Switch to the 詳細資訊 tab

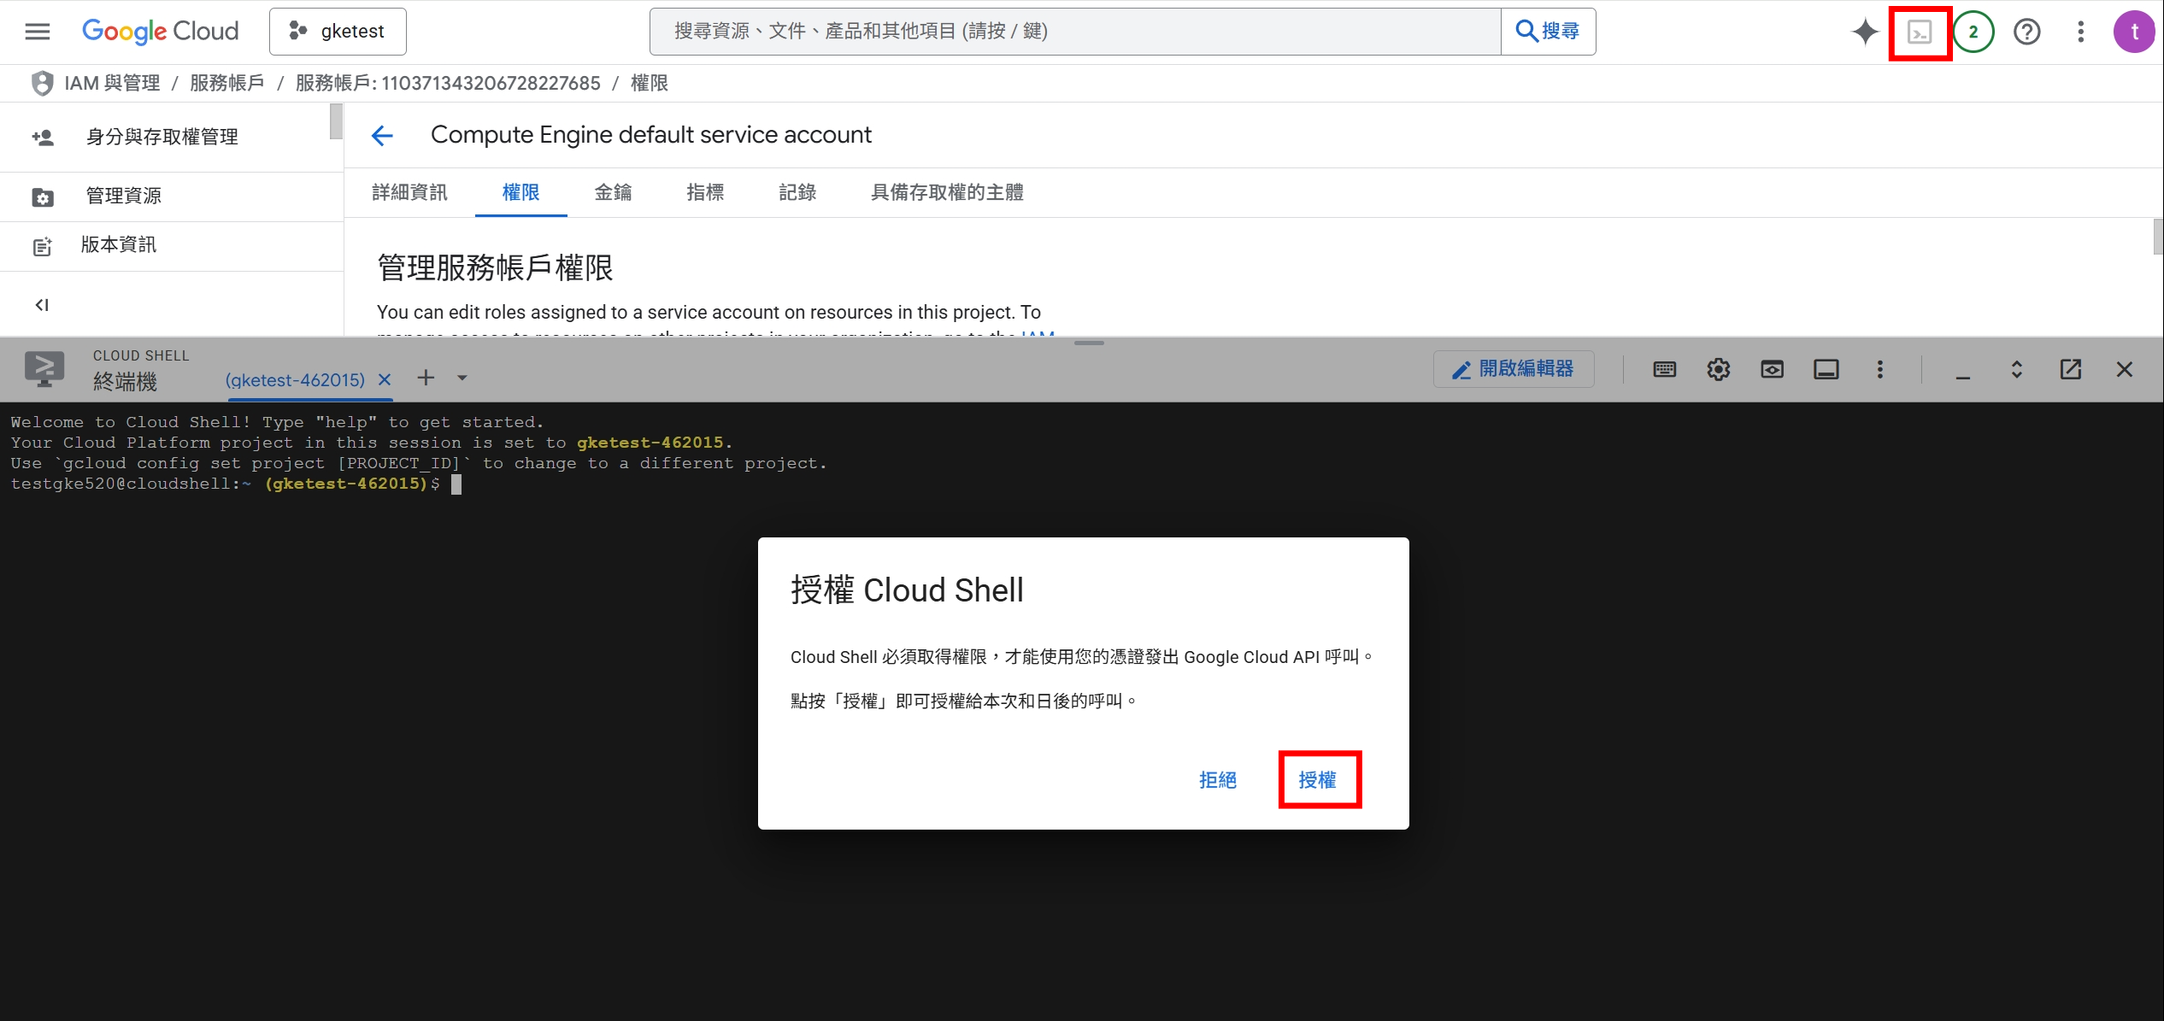(409, 192)
